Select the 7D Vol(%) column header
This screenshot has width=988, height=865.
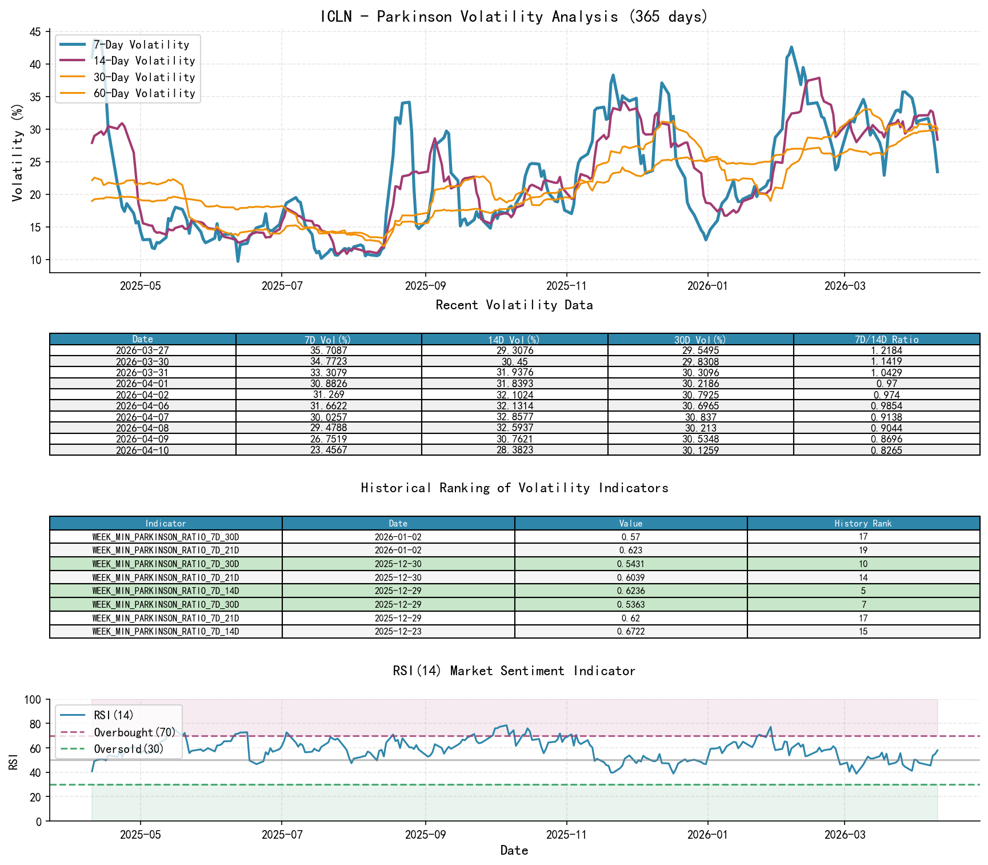pyautogui.click(x=329, y=339)
